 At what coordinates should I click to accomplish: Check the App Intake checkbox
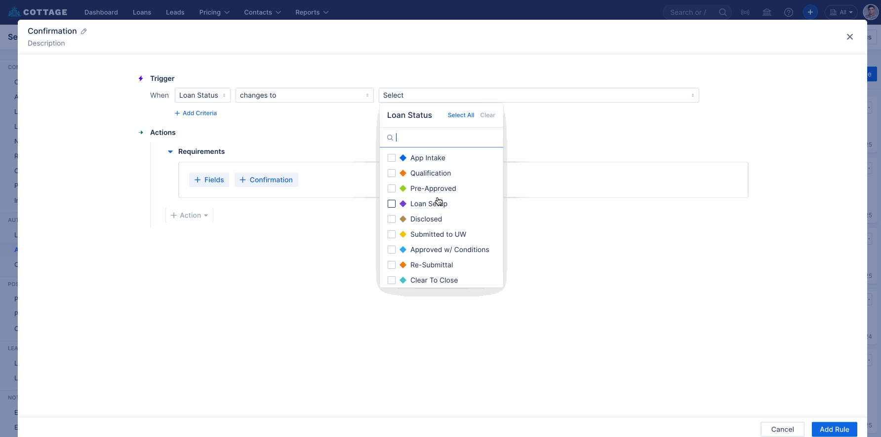tap(392, 158)
